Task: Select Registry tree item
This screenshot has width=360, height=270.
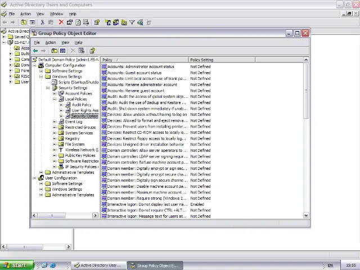Action: pyautogui.click(x=72, y=138)
